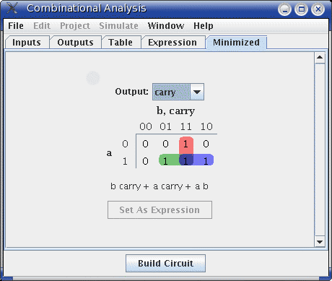Click the Build Circuit button
332x281 pixels.
tap(165, 264)
